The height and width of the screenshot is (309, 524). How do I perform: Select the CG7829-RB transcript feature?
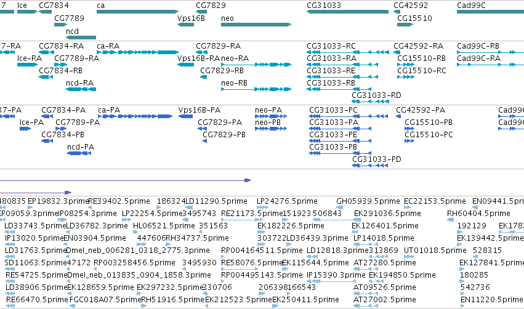pos(204,77)
